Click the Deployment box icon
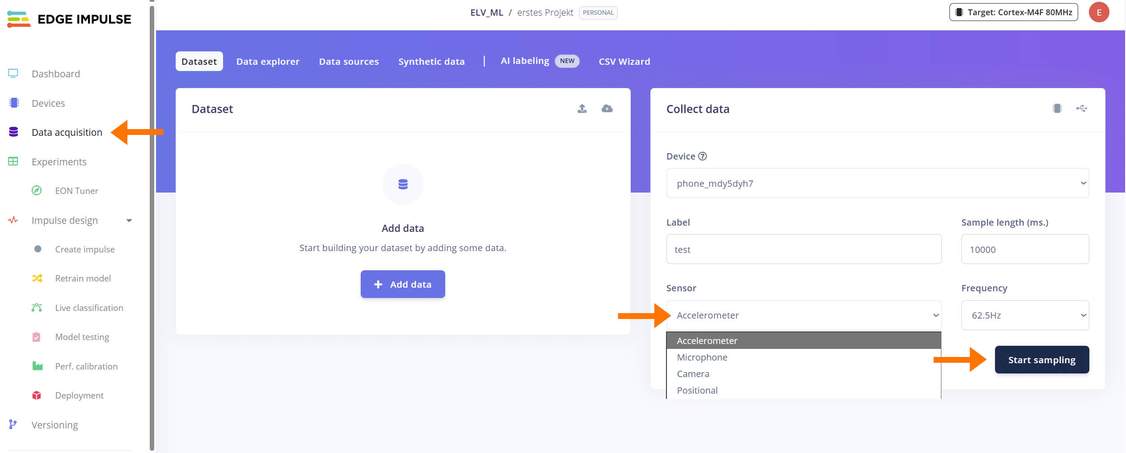Image resolution: width=1126 pixels, height=453 pixels. [x=37, y=395]
